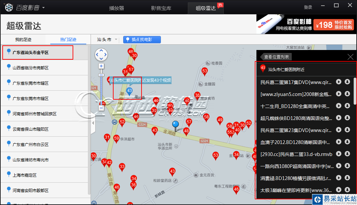This screenshot has width=357, height=205.
Task: Play the 2008新金瓶 ziyuan5 video
Action: coord(339,94)
